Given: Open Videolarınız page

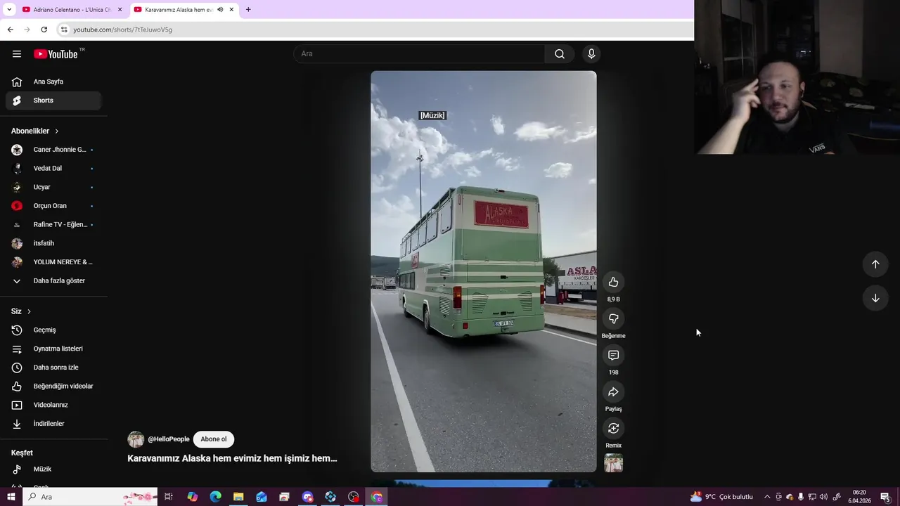Looking at the screenshot, I should [x=53, y=405].
